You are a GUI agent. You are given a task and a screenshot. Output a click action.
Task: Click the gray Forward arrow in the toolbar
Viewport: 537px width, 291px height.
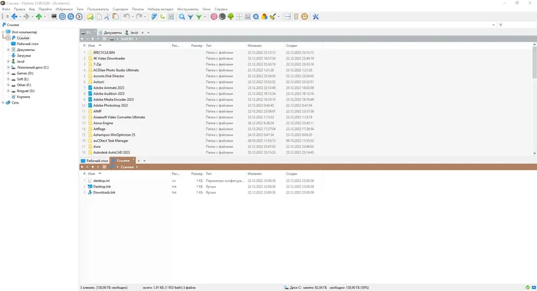(x=26, y=16)
